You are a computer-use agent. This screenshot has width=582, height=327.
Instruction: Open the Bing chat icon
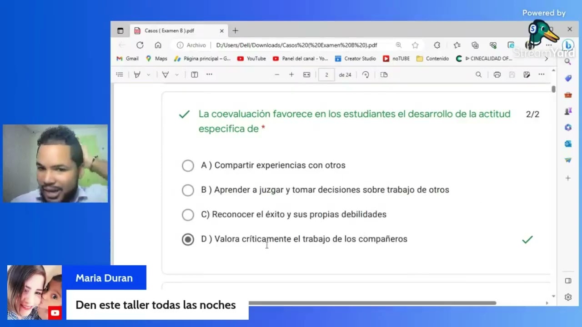(567, 45)
